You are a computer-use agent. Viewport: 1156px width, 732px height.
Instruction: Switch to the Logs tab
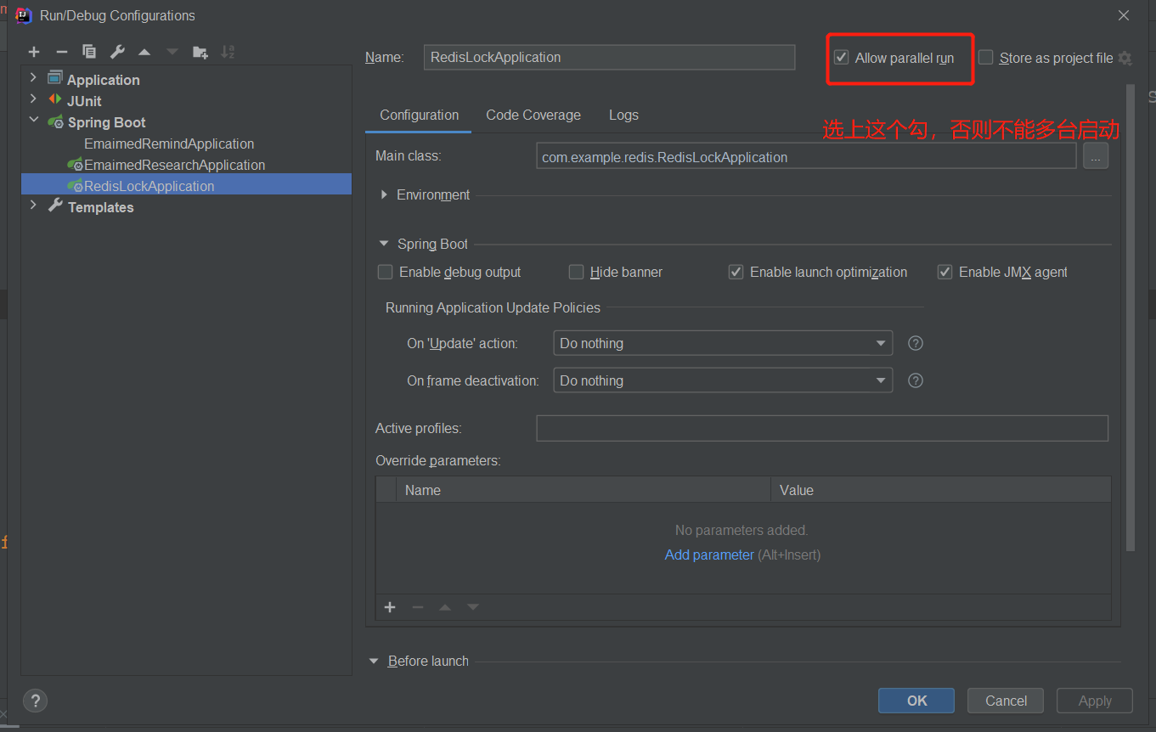tap(623, 115)
